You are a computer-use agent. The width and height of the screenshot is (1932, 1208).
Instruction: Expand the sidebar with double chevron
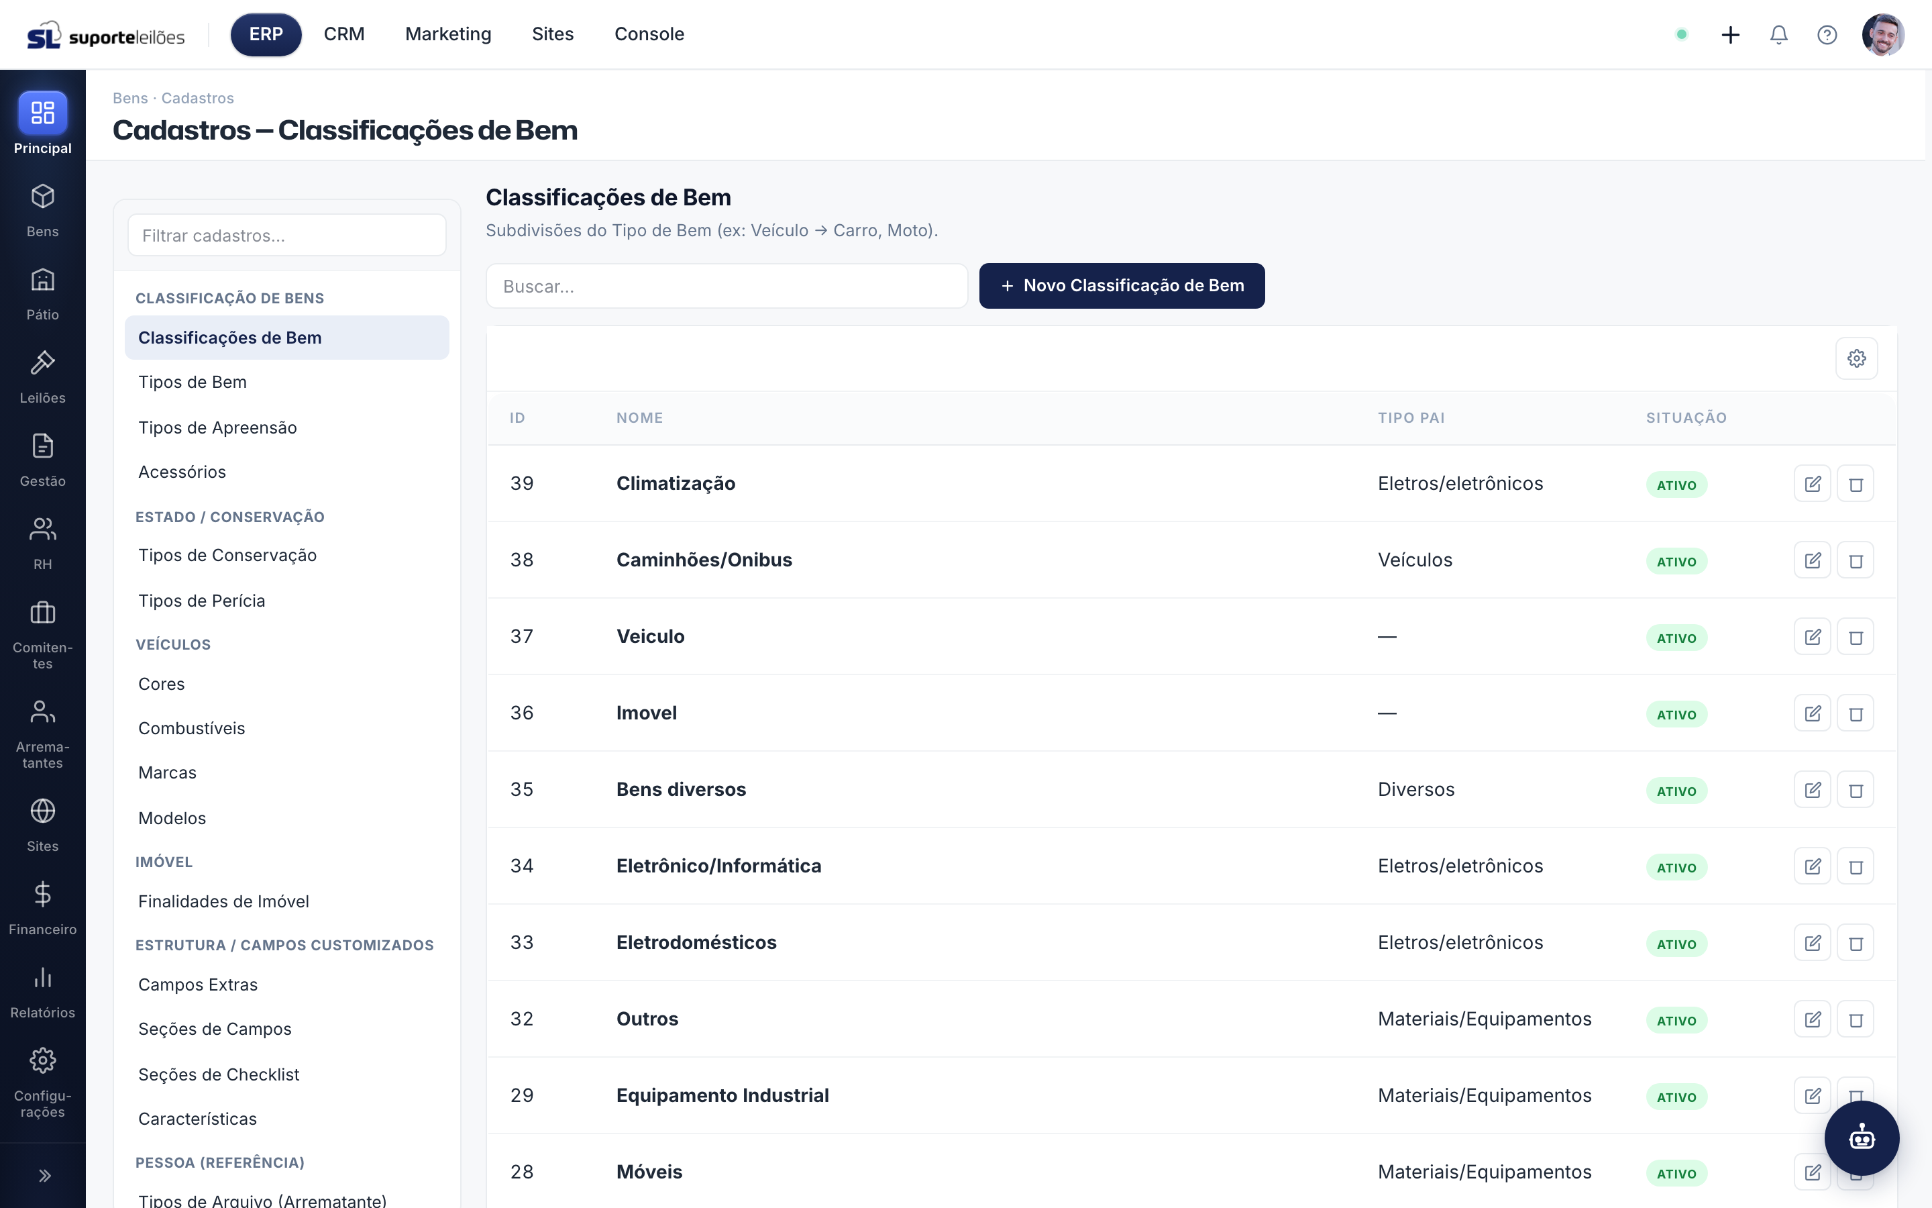(44, 1175)
